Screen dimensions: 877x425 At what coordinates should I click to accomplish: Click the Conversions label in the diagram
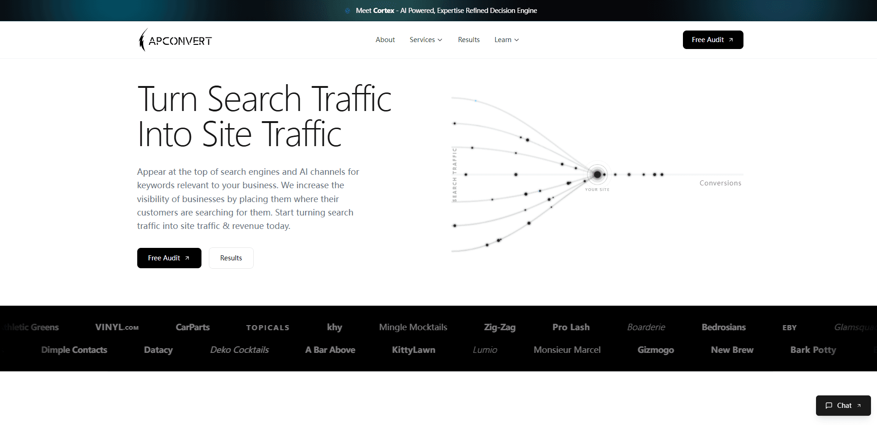pyautogui.click(x=720, y=183)
